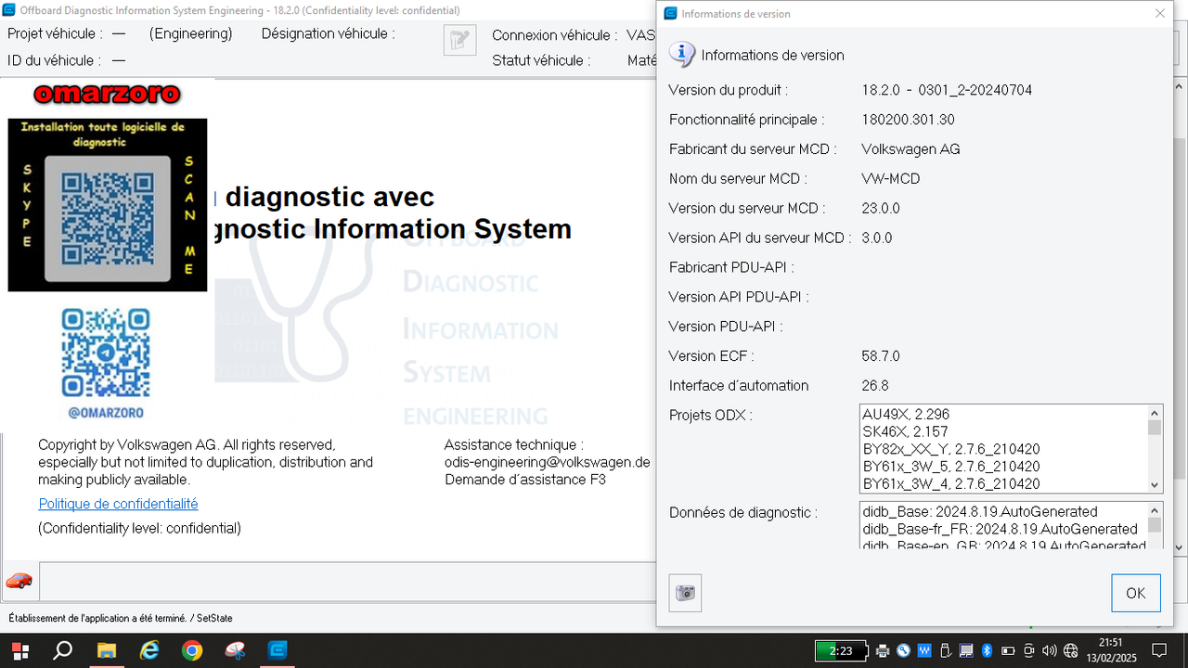Open the notification center icon
The height and width of the screenshot is (668, 1188).
1159,650
